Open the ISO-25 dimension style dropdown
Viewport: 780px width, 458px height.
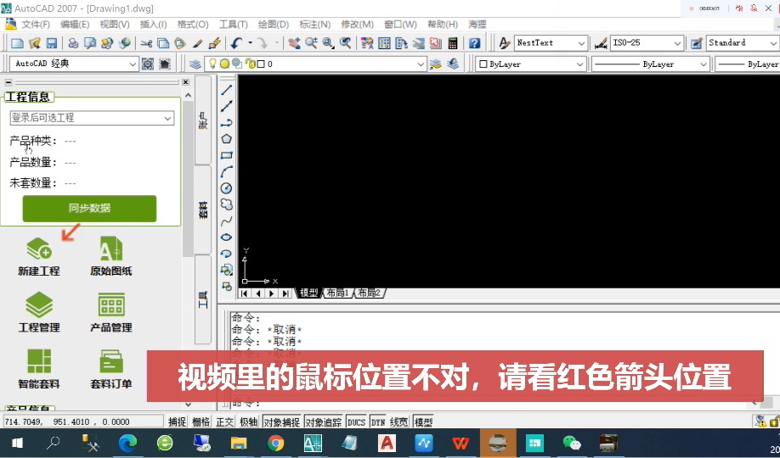click(647, 43)
